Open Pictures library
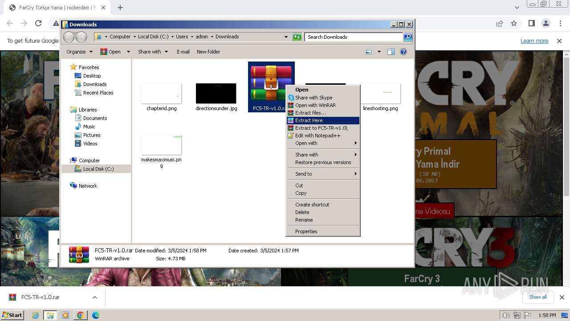This screenshot has height=321, width=570. pos(92,135)
